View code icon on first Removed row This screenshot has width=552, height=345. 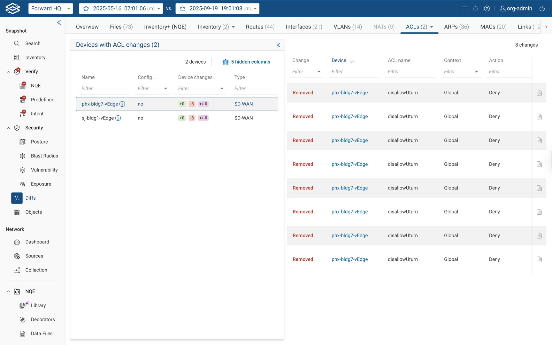pyautogui.click(x=539, y=93)
